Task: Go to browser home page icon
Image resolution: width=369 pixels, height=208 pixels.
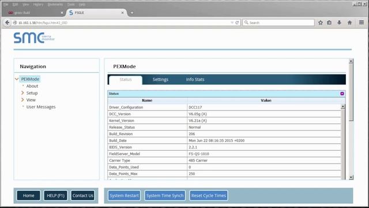Action: (x=349, y=23)
